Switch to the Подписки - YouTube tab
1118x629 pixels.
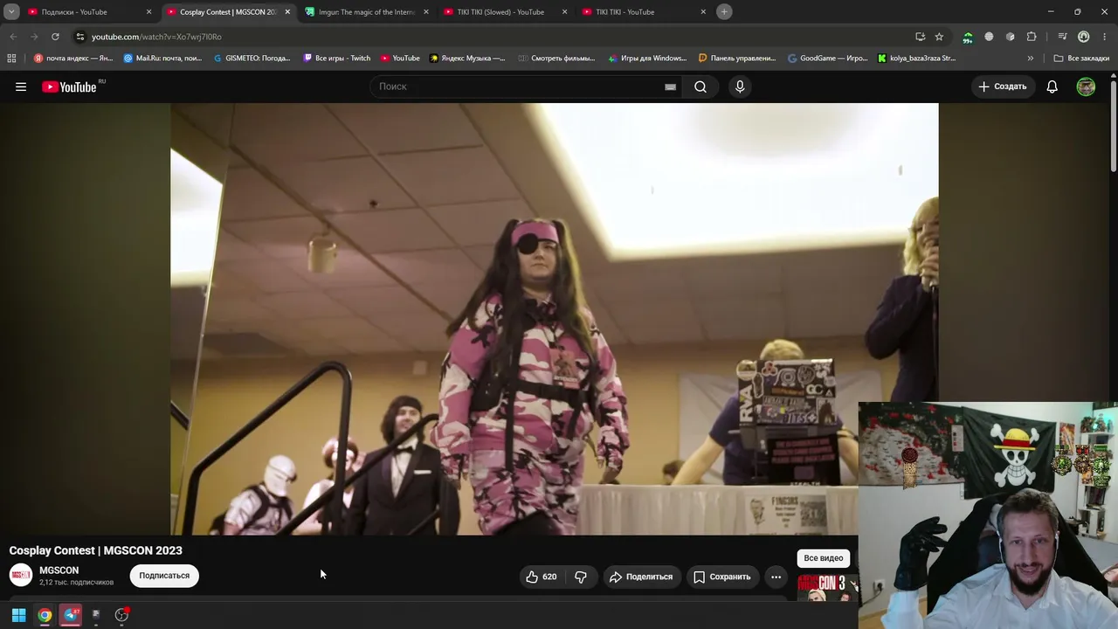tap(90, 12)
